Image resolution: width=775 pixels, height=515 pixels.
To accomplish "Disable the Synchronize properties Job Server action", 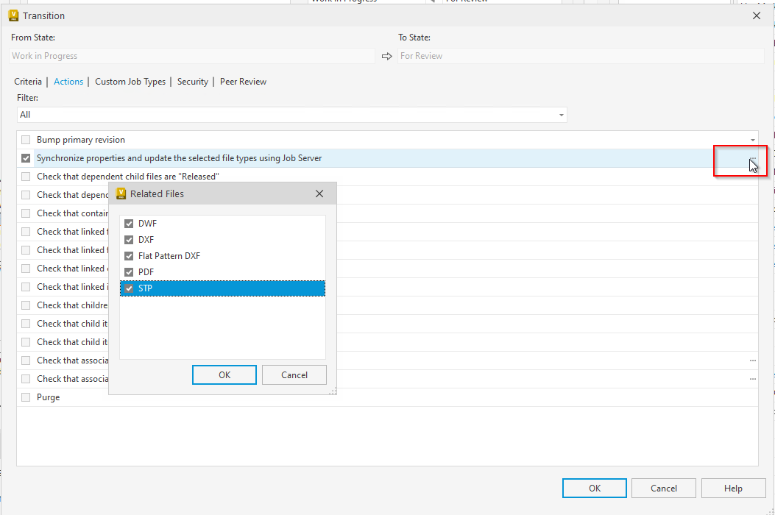I will (x=26, y=157).
